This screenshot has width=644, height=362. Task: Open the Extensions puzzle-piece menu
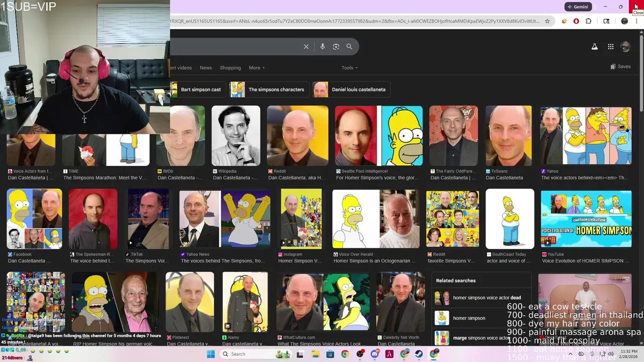tap(589, 21)
